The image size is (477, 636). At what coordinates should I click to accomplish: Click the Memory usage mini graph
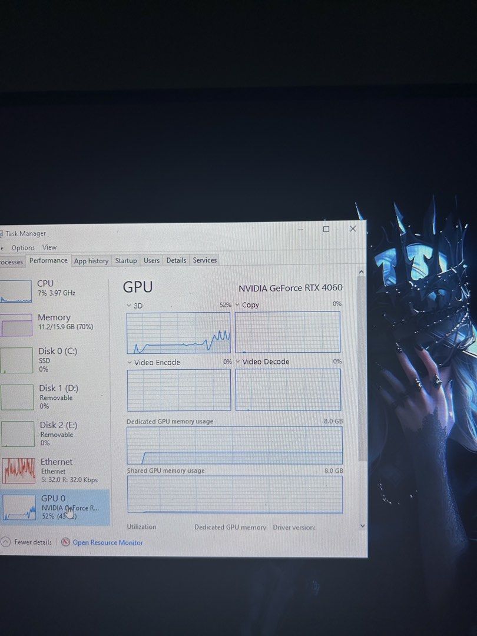[x=16, y=325]
